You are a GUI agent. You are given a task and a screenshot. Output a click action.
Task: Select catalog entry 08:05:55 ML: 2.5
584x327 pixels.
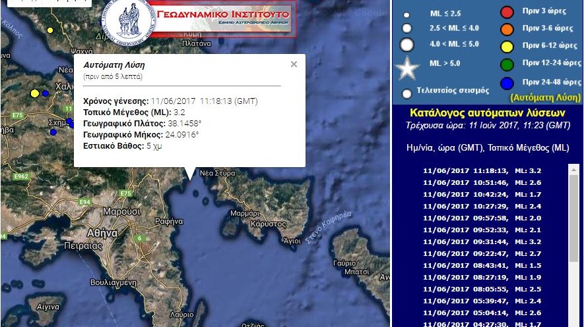(482, 289)
